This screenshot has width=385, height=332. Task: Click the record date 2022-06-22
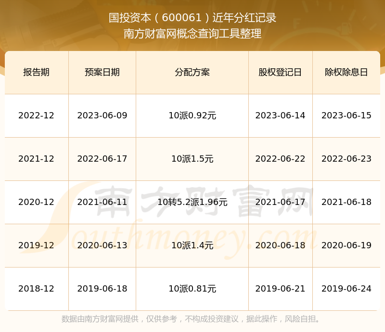[280, 159]
